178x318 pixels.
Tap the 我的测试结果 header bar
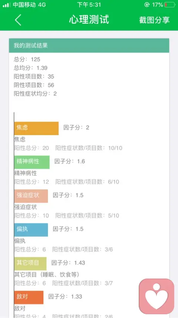tap(89, 45)
